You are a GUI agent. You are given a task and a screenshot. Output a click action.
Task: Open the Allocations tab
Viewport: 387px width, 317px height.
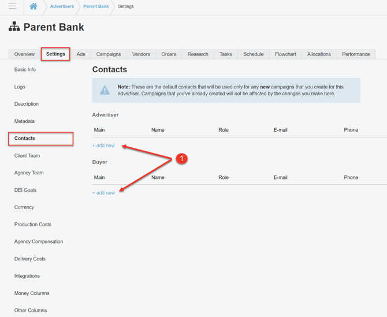pyautogui.click(x=319, y=54)
